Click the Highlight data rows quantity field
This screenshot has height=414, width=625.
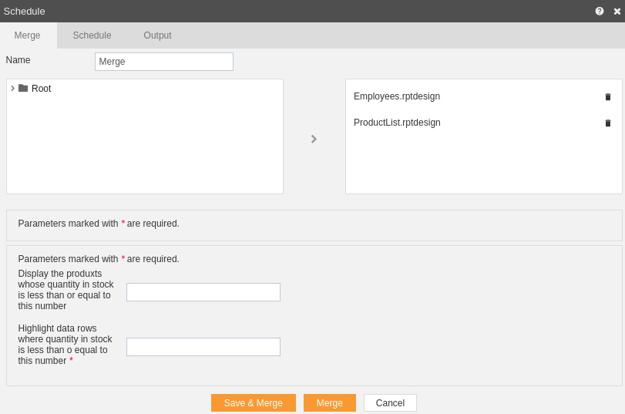coord(203,347)
